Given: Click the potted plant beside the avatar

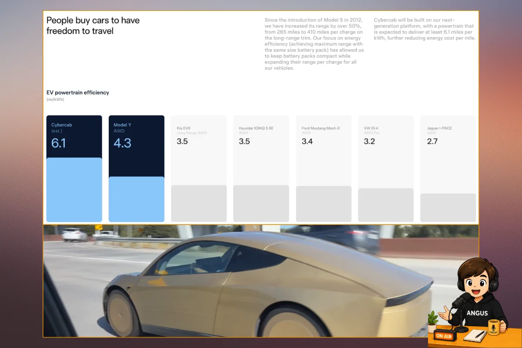Looking at the screenshot, I should [432, 322].
